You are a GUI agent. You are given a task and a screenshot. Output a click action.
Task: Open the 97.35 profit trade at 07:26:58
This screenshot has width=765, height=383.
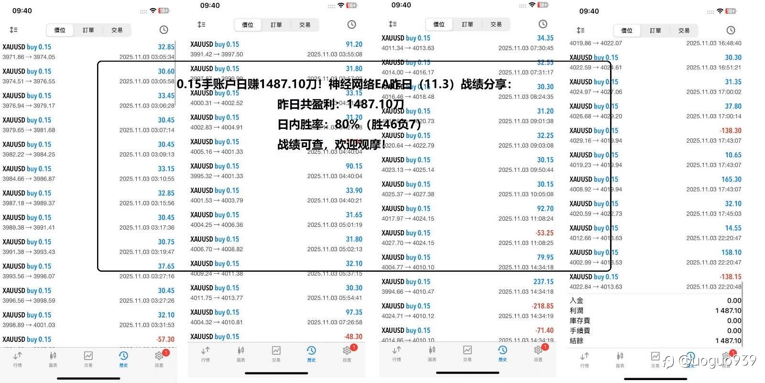[x=276, y=317]
